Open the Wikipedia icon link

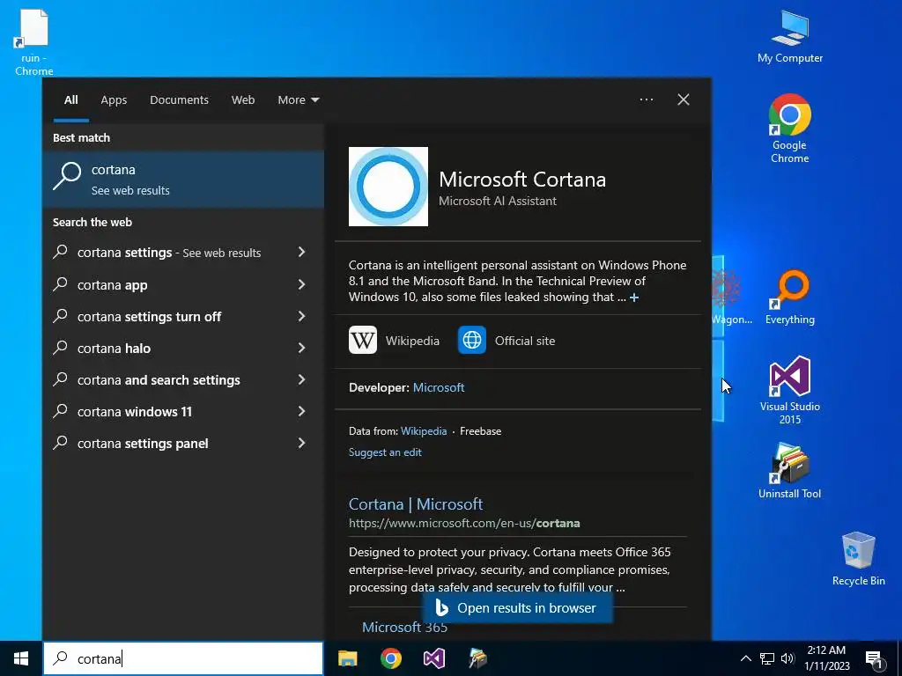[363, 340]
